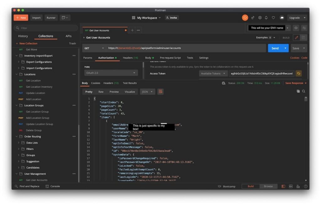321x205 pixels.
Task: Open notifications bell icon
Action: click(266, 18)
